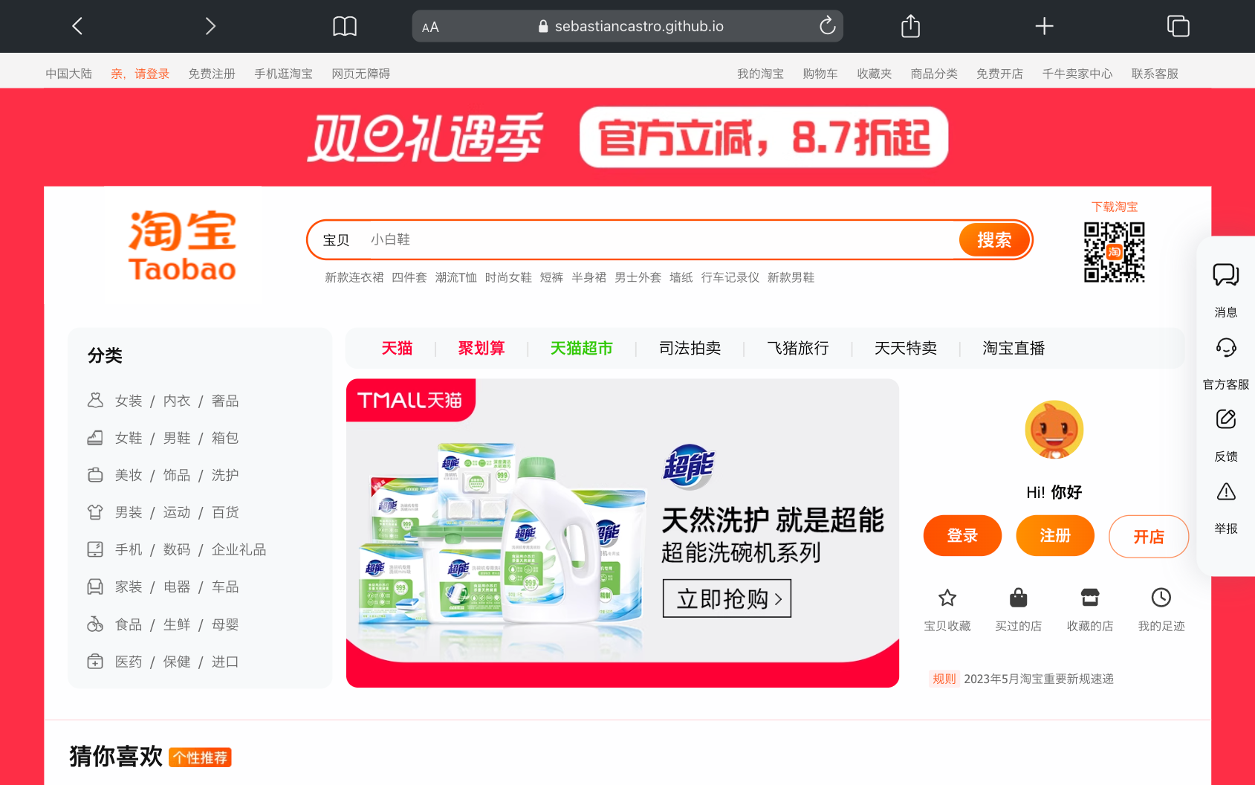Go back with the Safari back arrow

click(77, 26)
